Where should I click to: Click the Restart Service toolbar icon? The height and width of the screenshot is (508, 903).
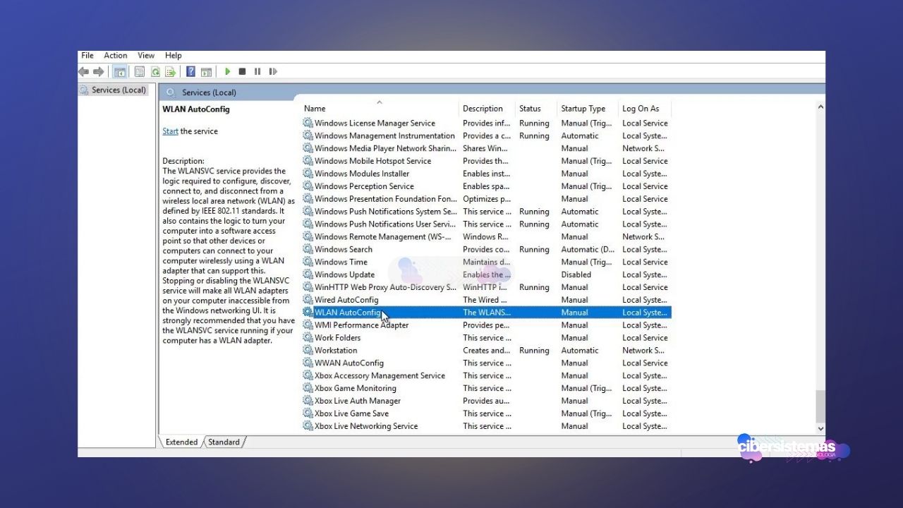273,71
